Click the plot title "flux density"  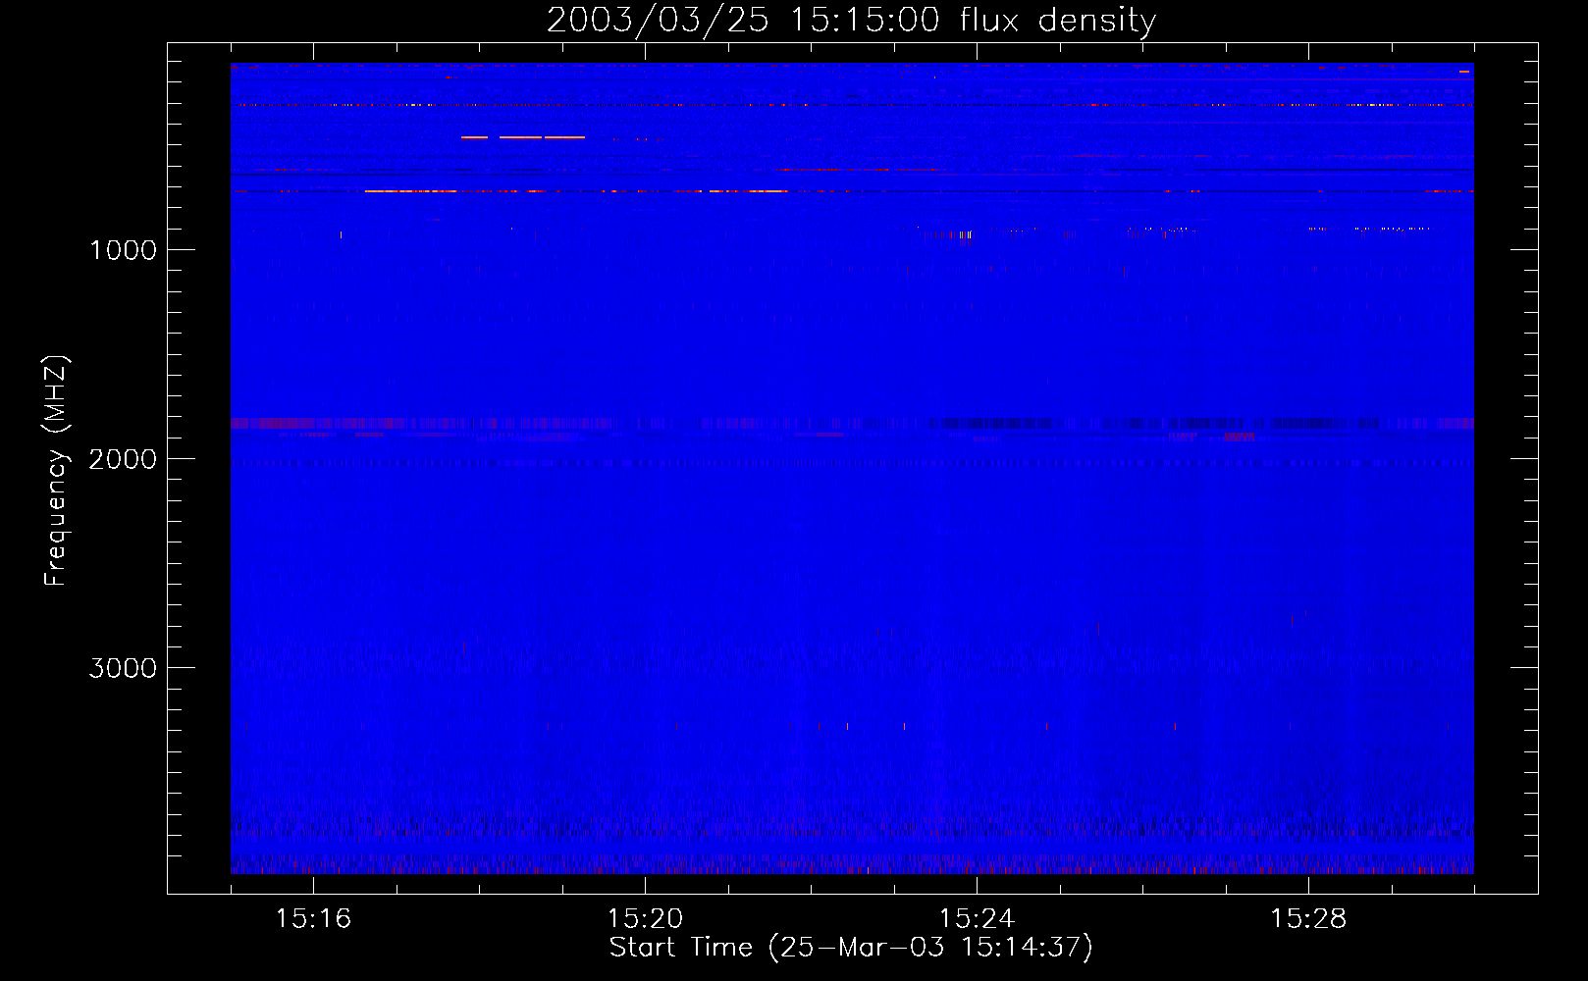point(1057,20)
